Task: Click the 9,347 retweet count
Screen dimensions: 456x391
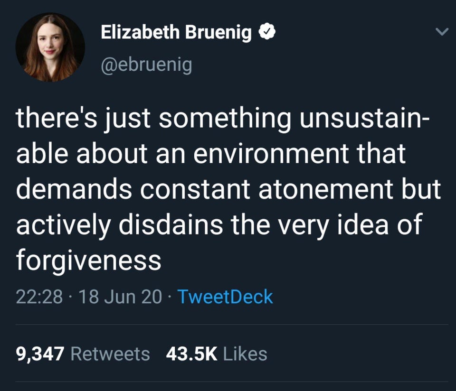Action: (40, 353)
